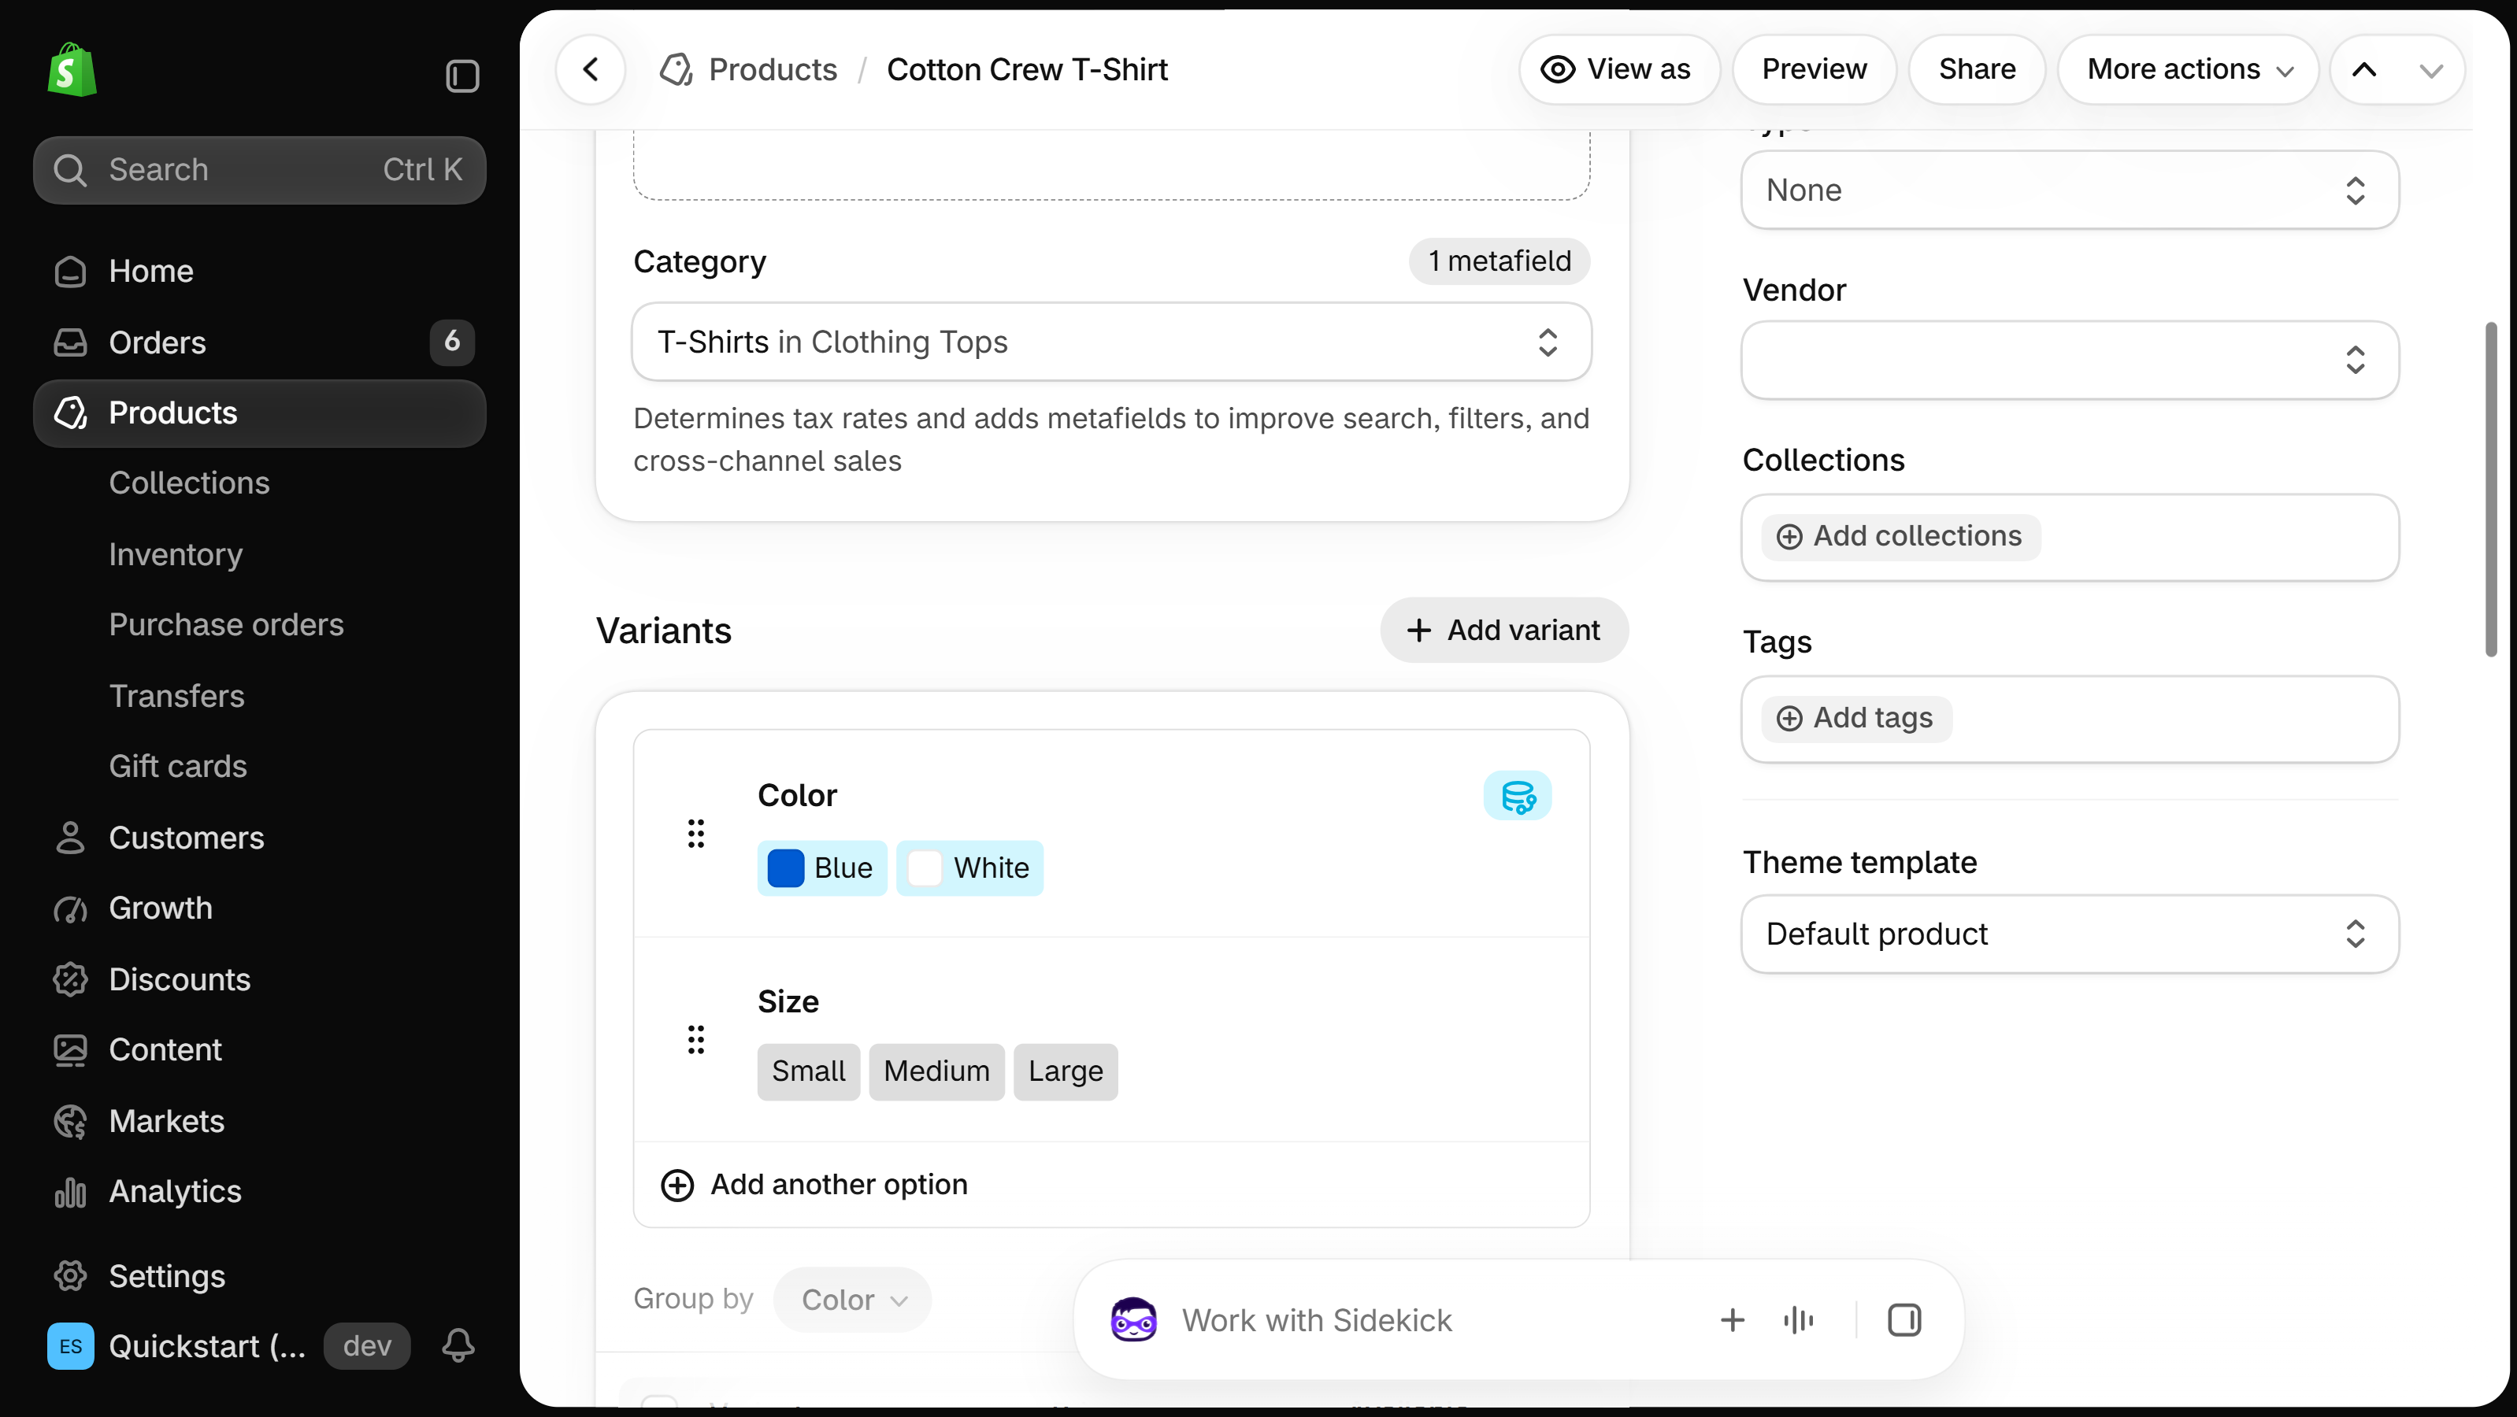Click the White color swatch value
Image resolution: width=2517 pixels, height=1417 pixels.
tap(969, 868)
